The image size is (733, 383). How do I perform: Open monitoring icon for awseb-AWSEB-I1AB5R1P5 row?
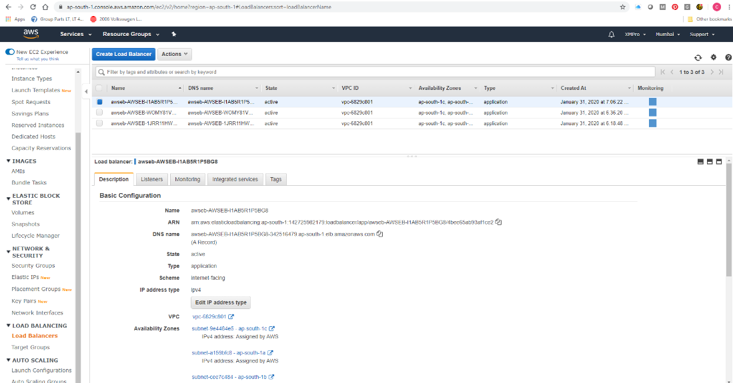[x=652, y=102]
